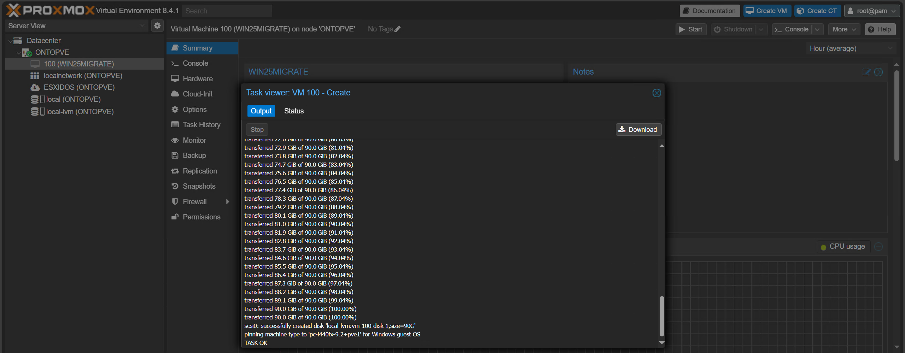Click the task log scroll down arrow
The height and width of the screenshot is (353, 905).
click(662, 342)
